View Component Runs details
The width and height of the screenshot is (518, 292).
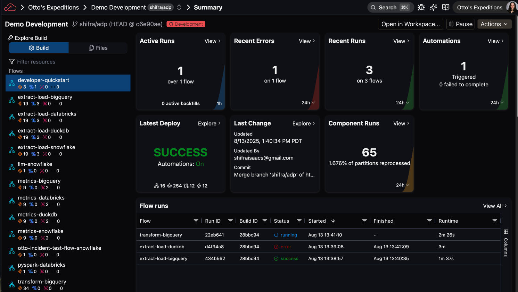402,123
